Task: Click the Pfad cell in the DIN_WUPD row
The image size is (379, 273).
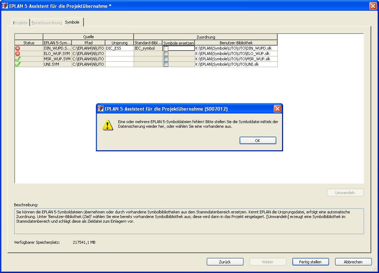Action: (88, 48)
